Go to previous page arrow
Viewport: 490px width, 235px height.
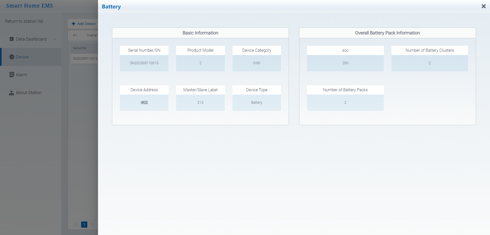point(76,225)
